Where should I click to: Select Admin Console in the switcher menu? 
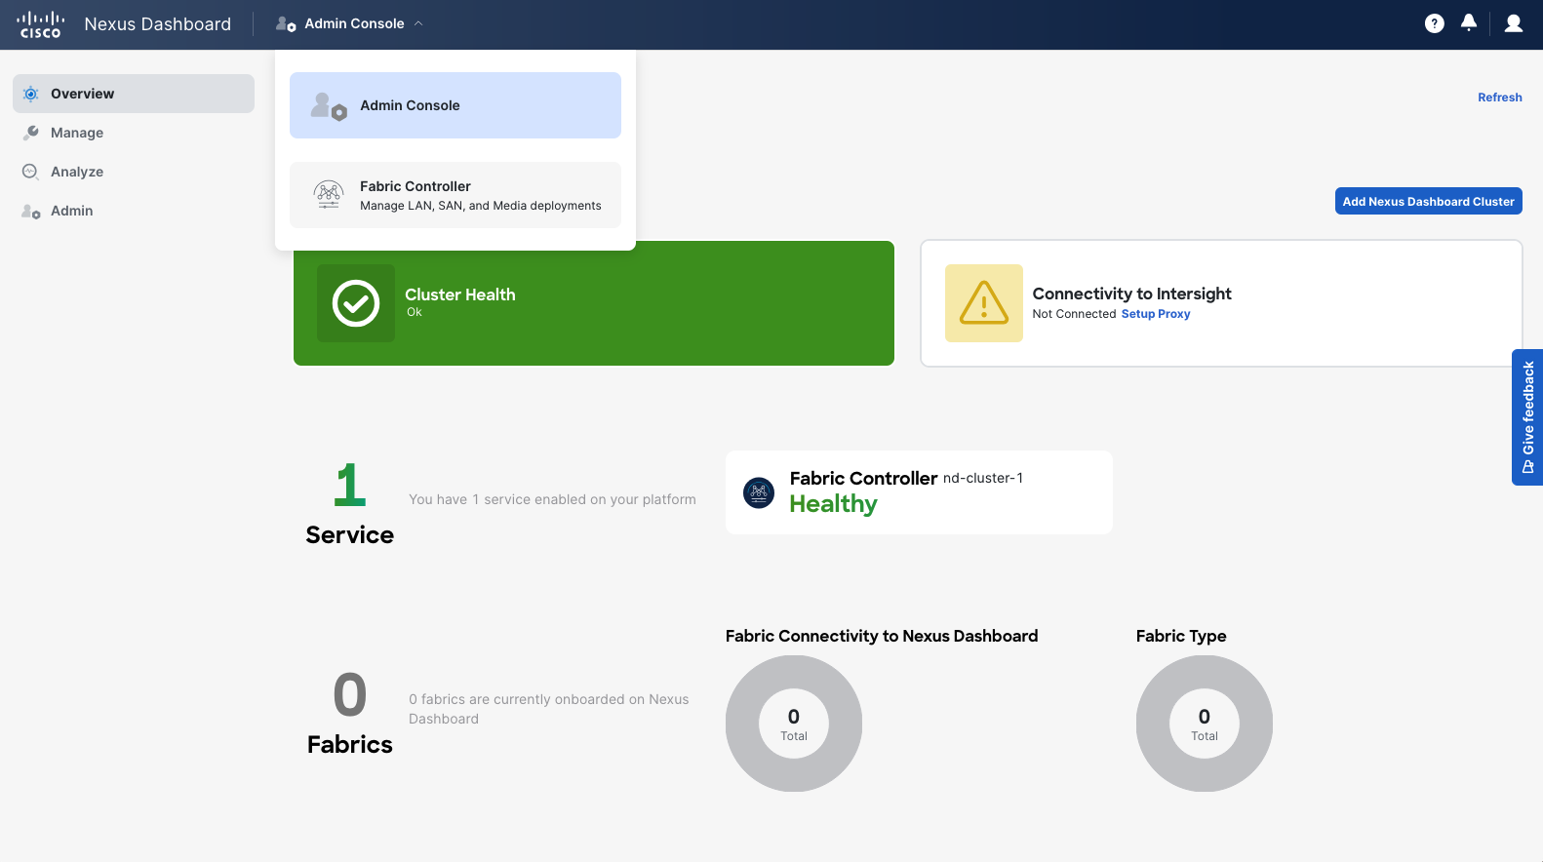(x=455, y=105)
